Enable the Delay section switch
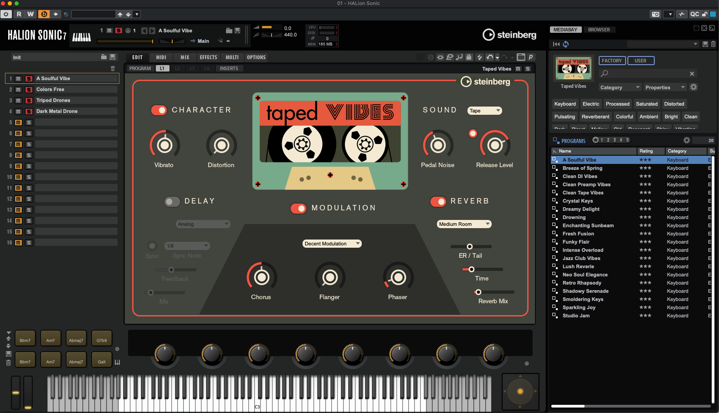The image size is (719, 413). pos(172,201)
